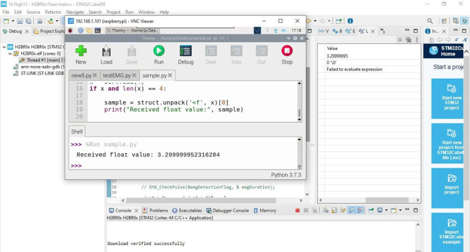The image size is (470, 252).
Task: Click the Raspberry Pi menu icon
Action: pos(70,30)
